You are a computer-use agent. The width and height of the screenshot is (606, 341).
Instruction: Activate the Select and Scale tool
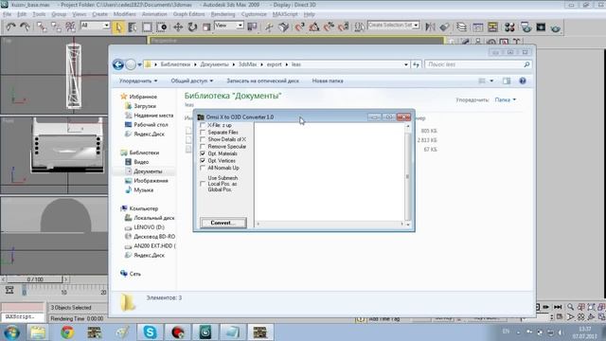[206, 27]
